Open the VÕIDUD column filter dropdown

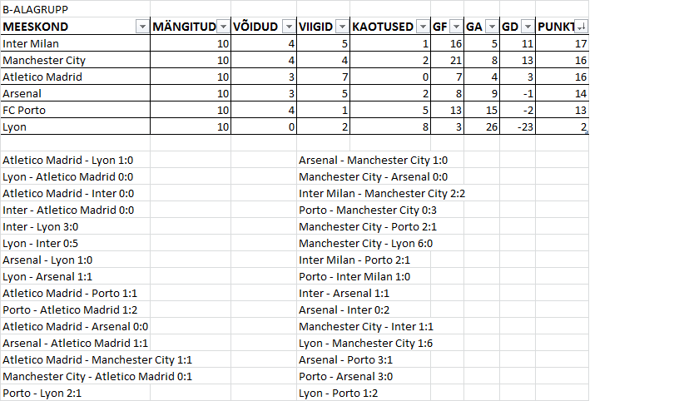click(289, 27)
